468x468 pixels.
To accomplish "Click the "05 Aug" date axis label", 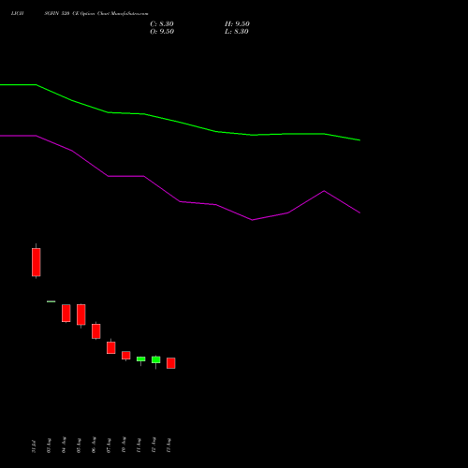I will 79,446.
